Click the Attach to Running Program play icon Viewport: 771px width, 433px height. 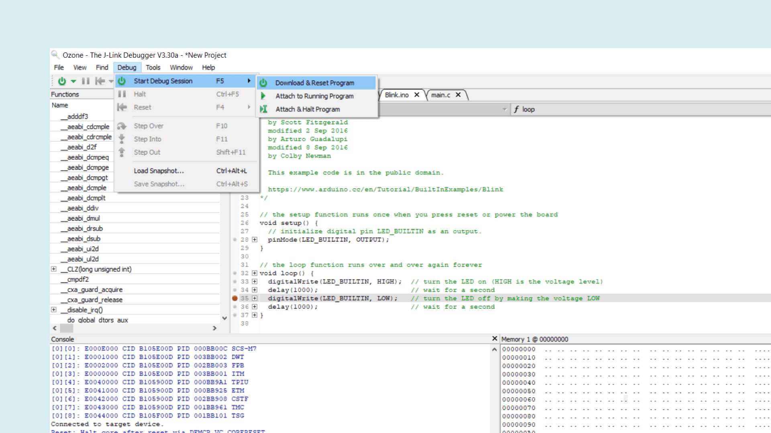[x=263, y=96]
